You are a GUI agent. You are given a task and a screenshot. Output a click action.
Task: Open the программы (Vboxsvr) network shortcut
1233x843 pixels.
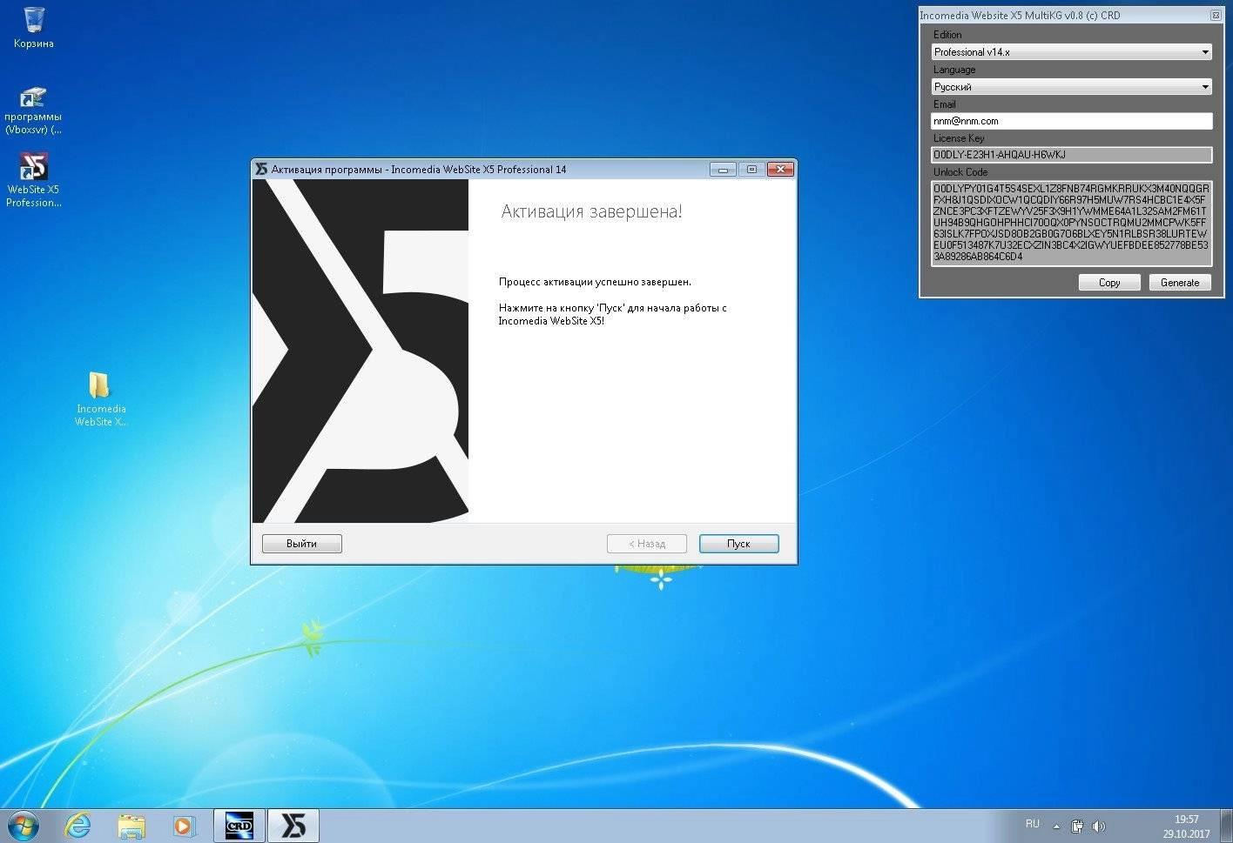[33, 110]
